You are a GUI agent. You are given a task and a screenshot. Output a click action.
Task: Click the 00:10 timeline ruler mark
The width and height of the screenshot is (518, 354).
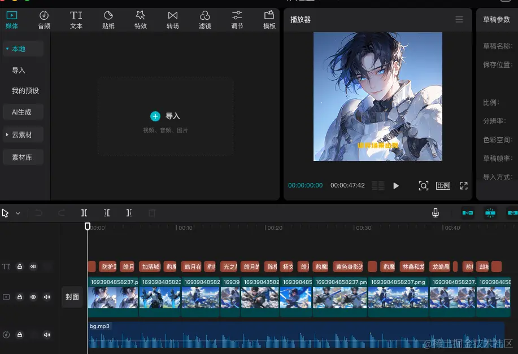[185, 228]
